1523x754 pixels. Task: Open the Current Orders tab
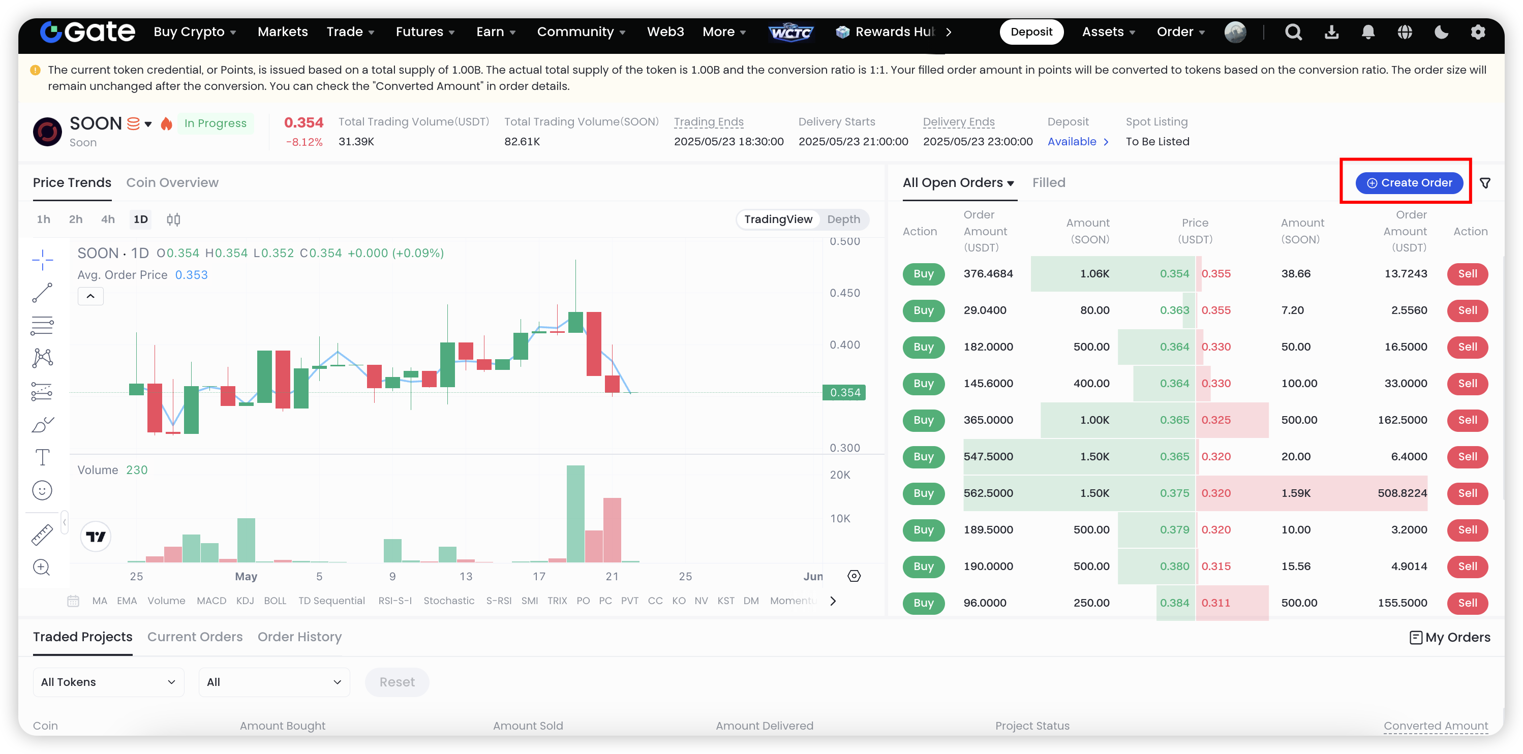[x=195, y=637]
